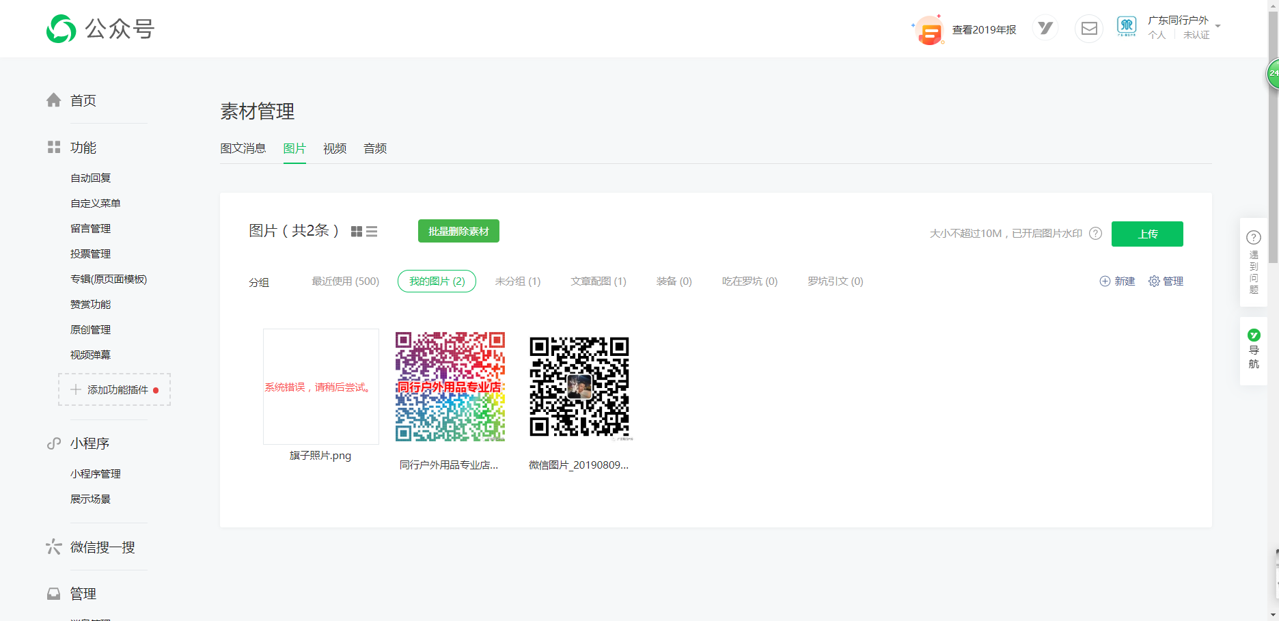Click the 广东同行户外 account avatar
1279x621 pixels.
[x=1127, y=27]
